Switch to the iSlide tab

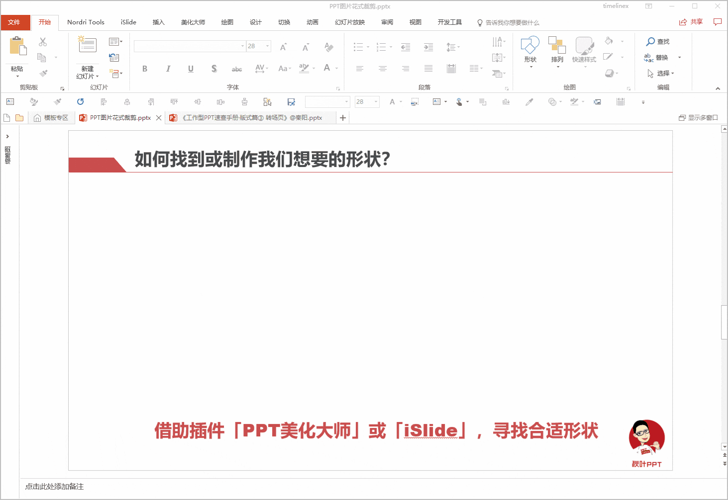tap(128, 22)
